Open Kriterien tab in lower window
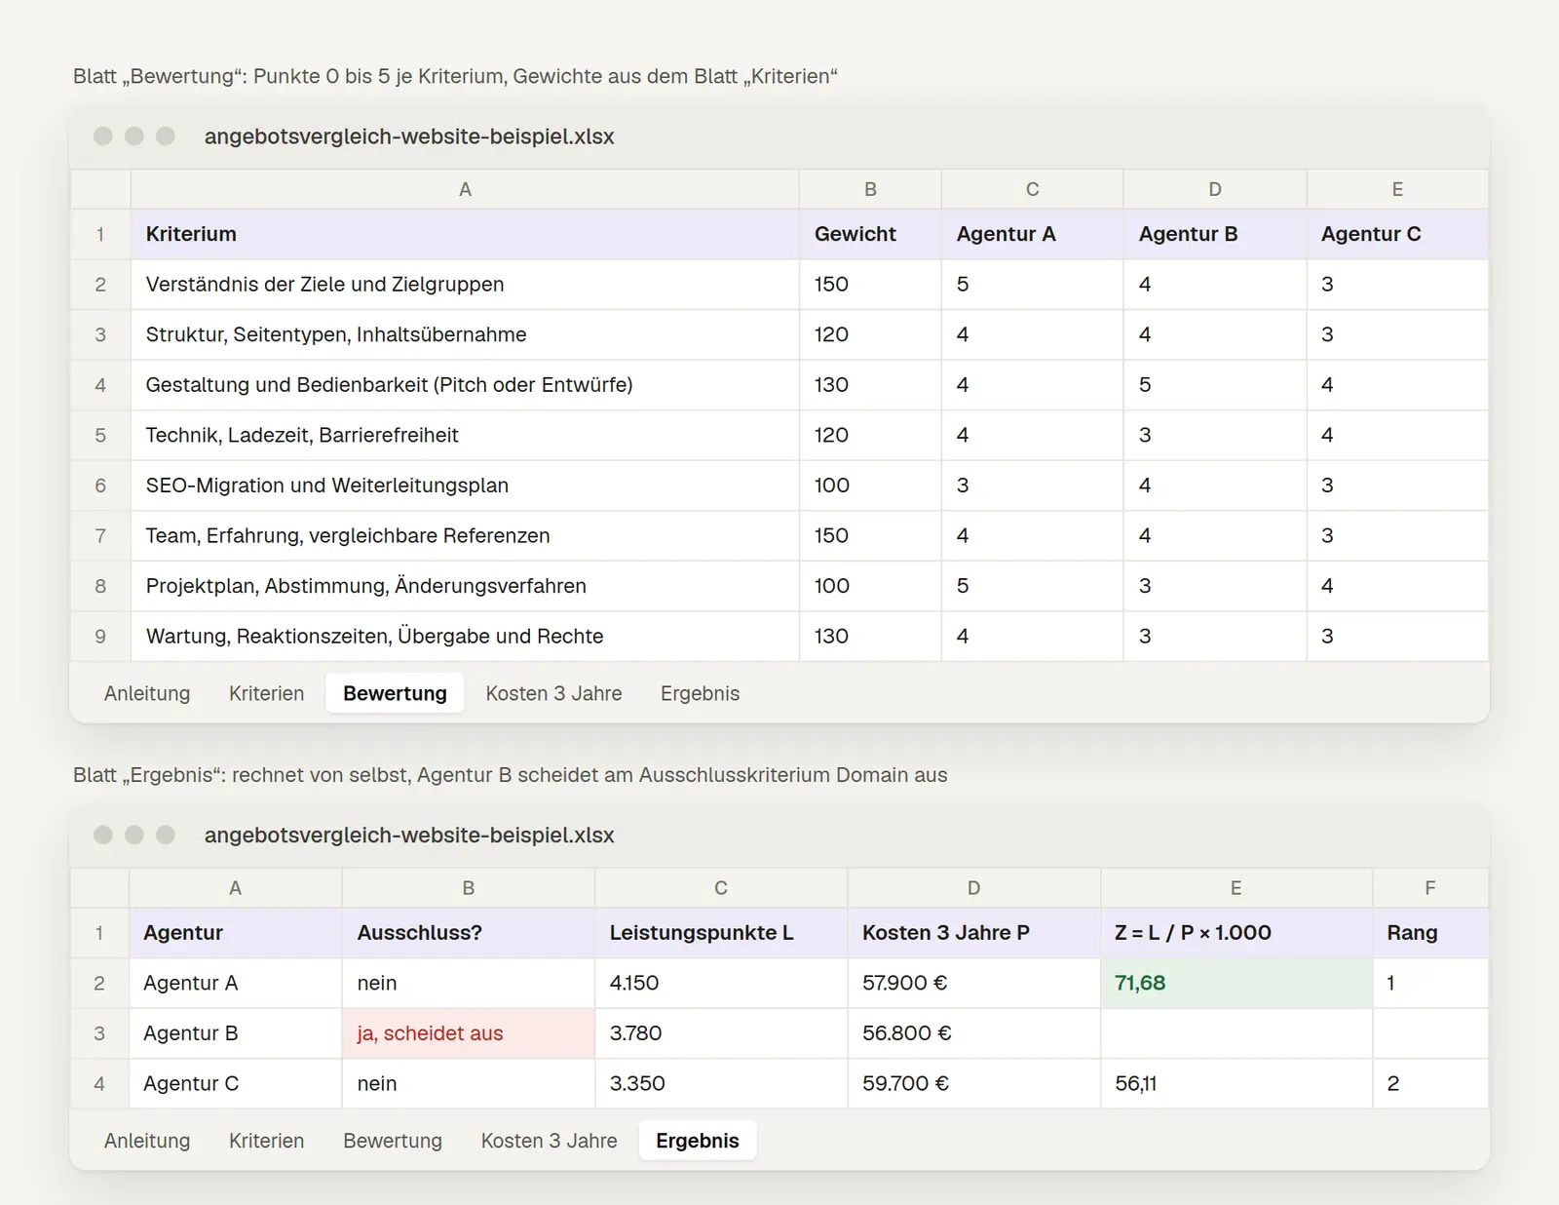Image resolution: width=1559 pixels, height=1205 pixels. (266, 1141)
